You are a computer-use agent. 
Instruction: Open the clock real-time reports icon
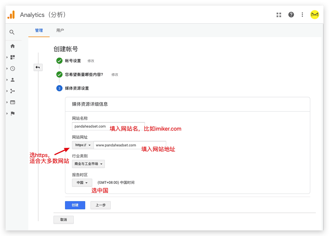point(13,69)
